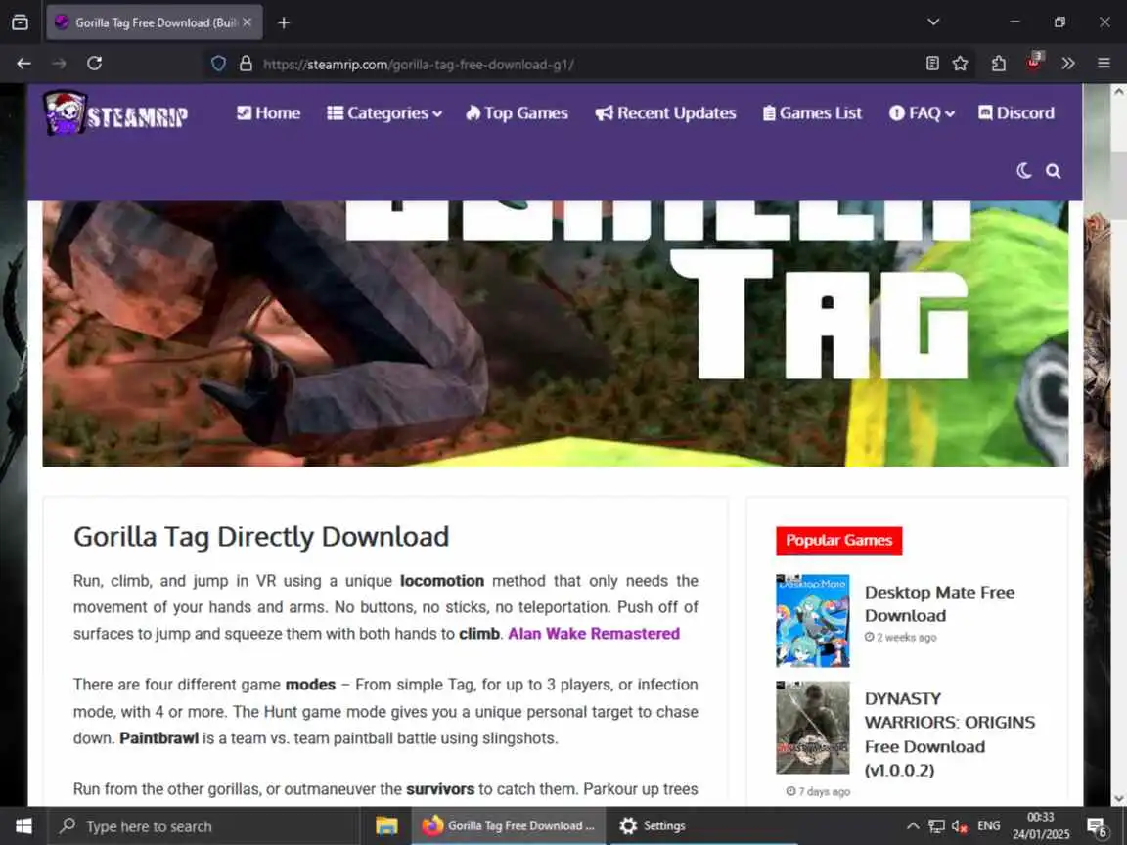1127x845 pixels.
Task: Click the taskbar search box
Action: tap(203, 826)
